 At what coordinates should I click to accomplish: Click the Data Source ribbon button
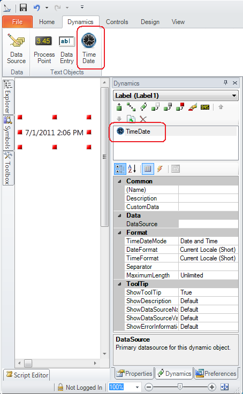17,49
